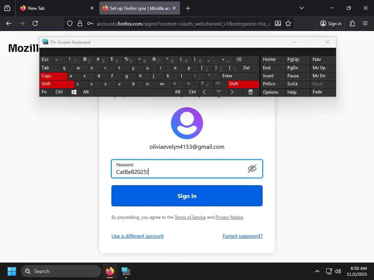The height and width of the screenshot is (280, 374).
Task: Open Firefox application menu
Action: [x=365, y=23]
